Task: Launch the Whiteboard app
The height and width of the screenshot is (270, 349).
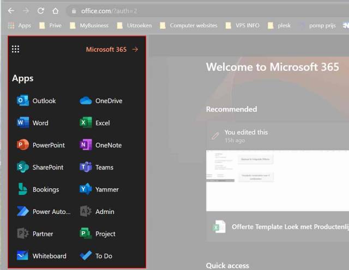Action: coord(23,256)
